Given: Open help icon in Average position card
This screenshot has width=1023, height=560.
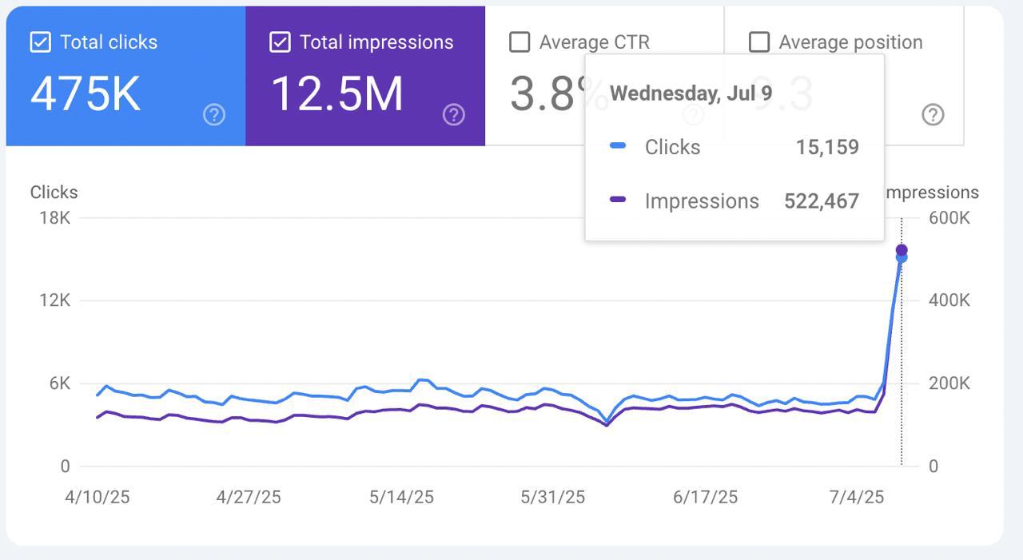Looking at the screenshot, I should (933, 115).
